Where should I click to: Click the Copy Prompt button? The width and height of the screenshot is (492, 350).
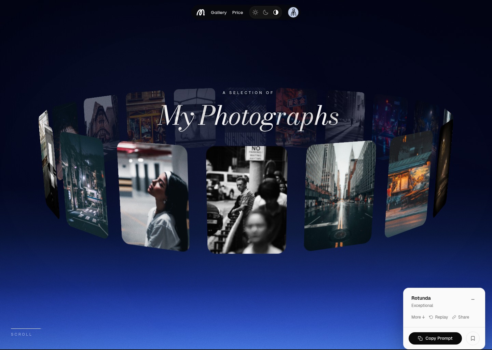tap(435, 338)
